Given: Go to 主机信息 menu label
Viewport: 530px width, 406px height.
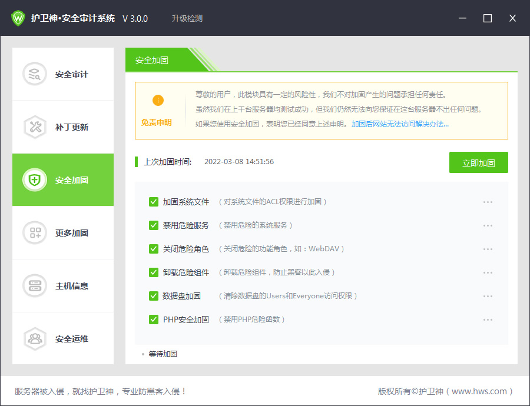Looking at the screenshot, I should pyautogui.click(x=72, y=286).
